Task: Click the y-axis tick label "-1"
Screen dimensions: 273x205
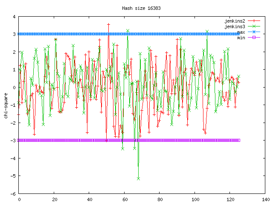Action: point(13,105)
